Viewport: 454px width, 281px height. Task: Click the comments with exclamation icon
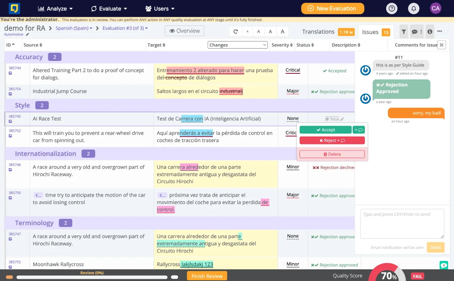pos(417,32)
